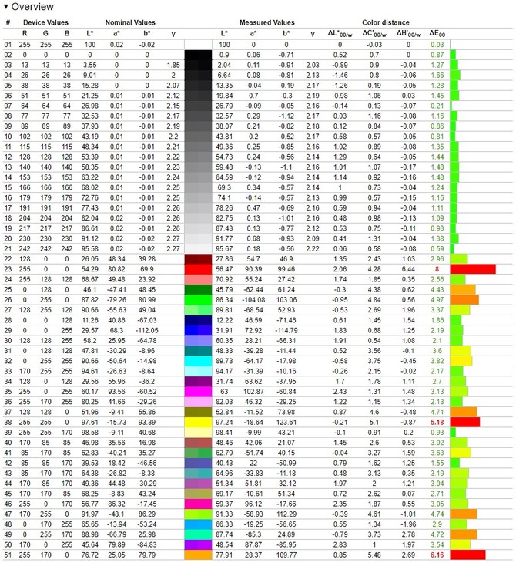Select the black swatch in row 02
This screenshot has height=563, width=516.
pyautogui.click(x=198, y=55)
